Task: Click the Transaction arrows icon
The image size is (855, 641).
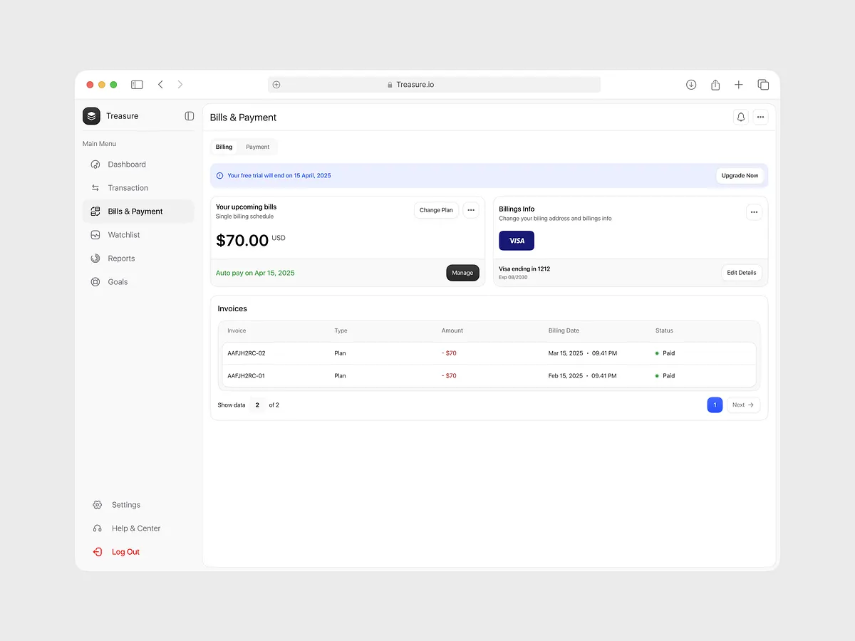Action: (x=95, y=187)
